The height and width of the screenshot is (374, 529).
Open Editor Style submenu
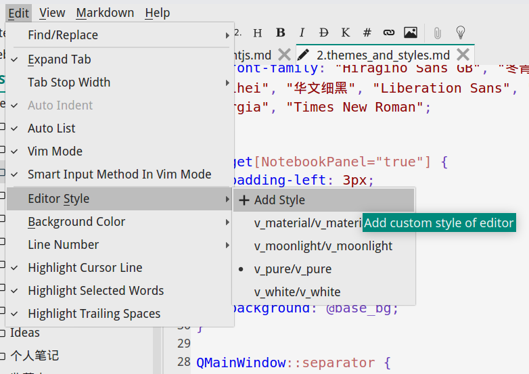point(120,199)
